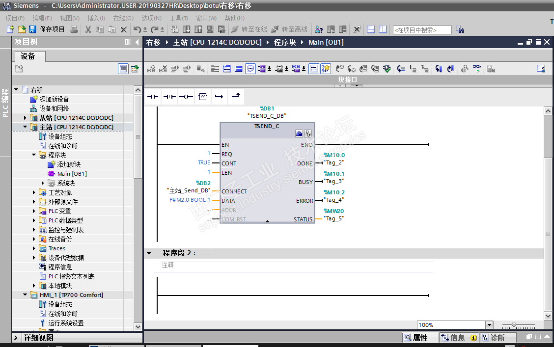Insert an empty box instruction
554x347 pixels.
click(202, 97)
